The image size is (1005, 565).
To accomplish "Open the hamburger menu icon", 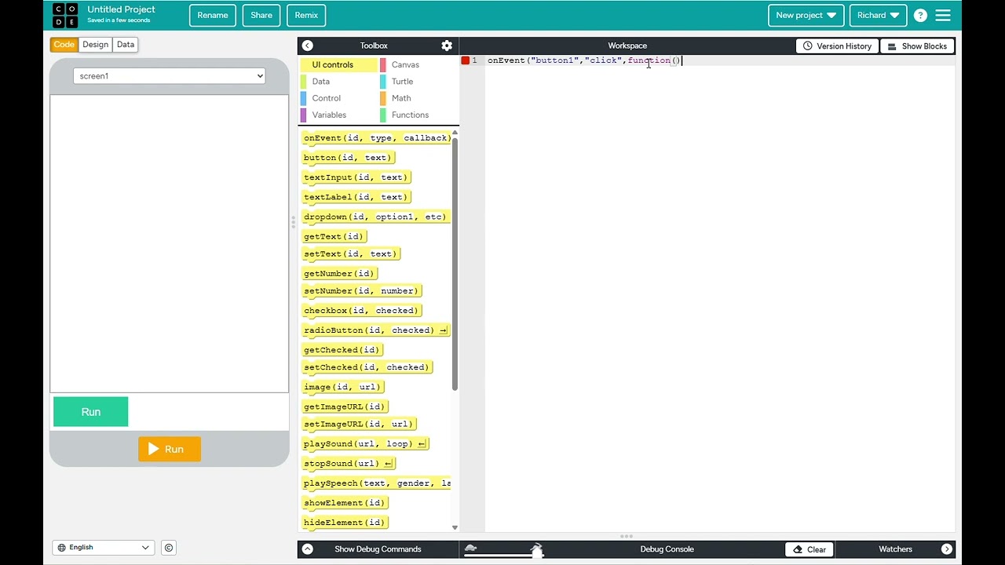I will click(943, 15).
